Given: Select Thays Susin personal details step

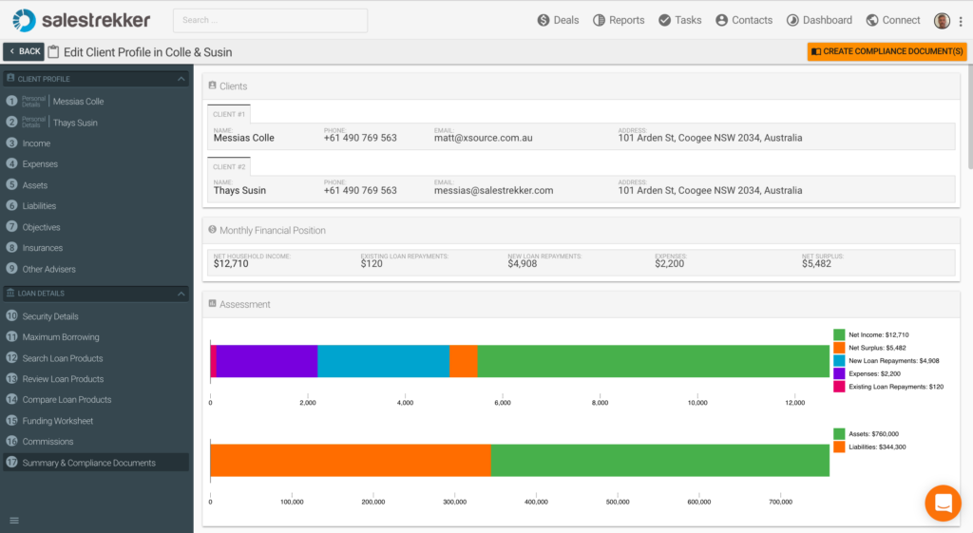Looking at the screenshot, I should coord(96,123).
